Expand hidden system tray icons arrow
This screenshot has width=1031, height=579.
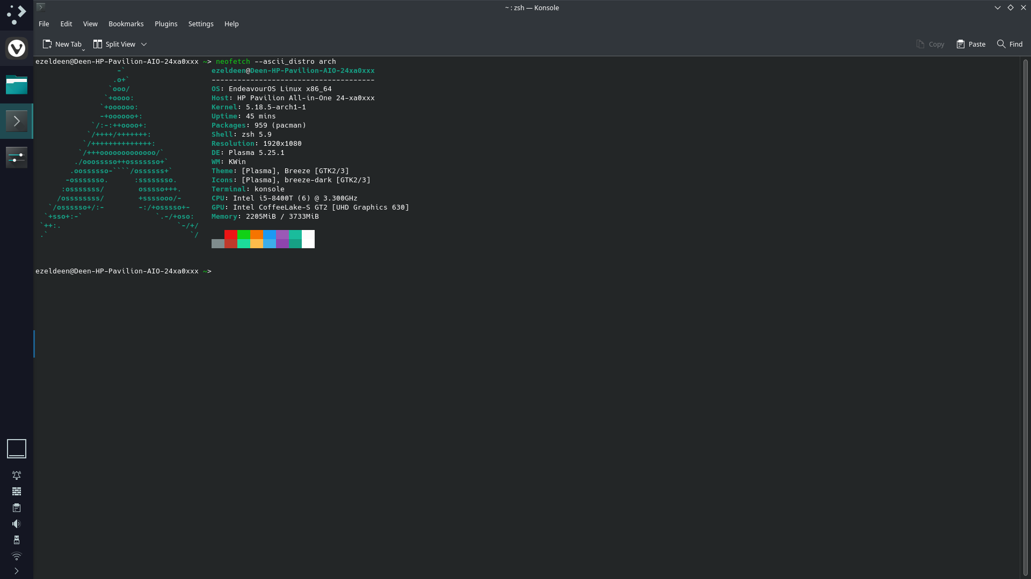click(17, 571)
